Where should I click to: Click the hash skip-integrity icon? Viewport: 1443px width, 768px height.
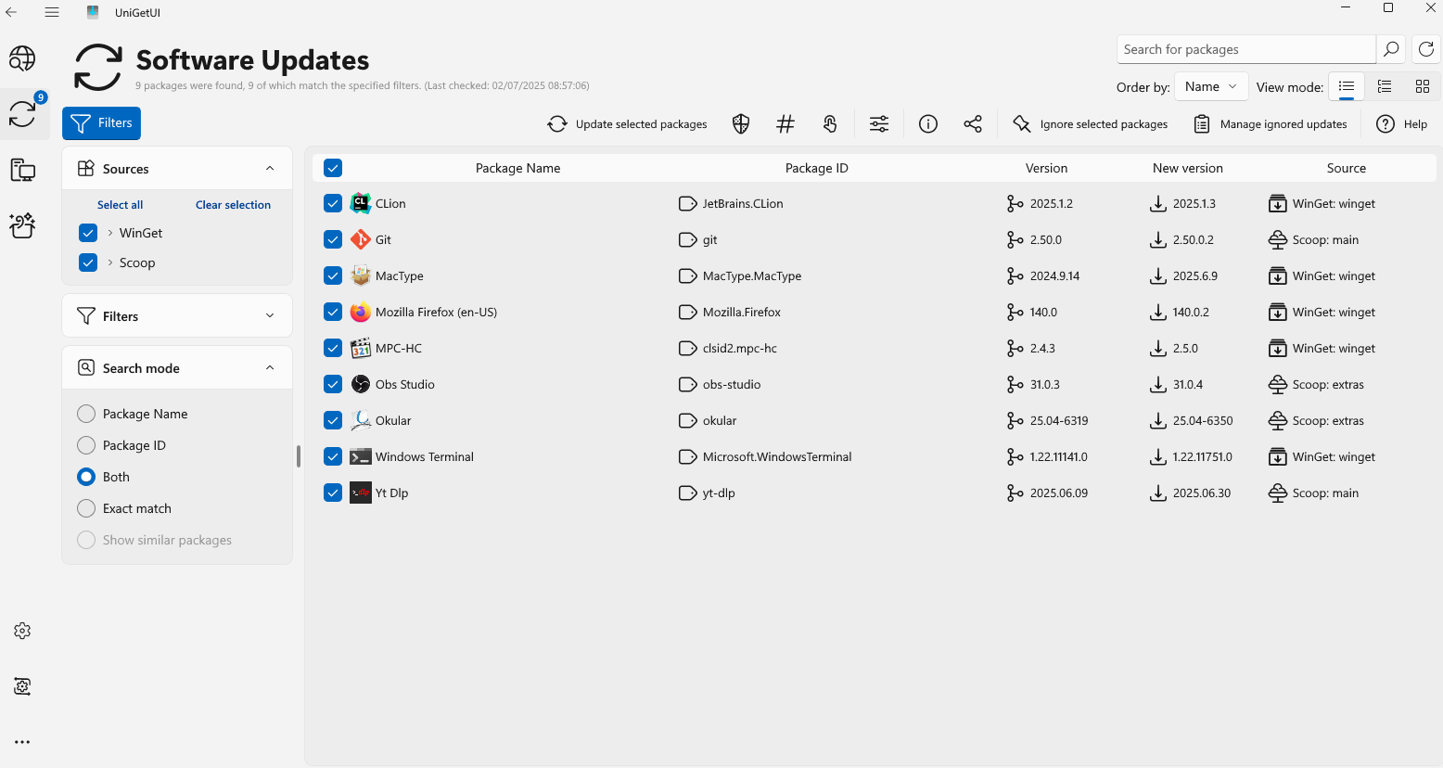click(785, 123)
